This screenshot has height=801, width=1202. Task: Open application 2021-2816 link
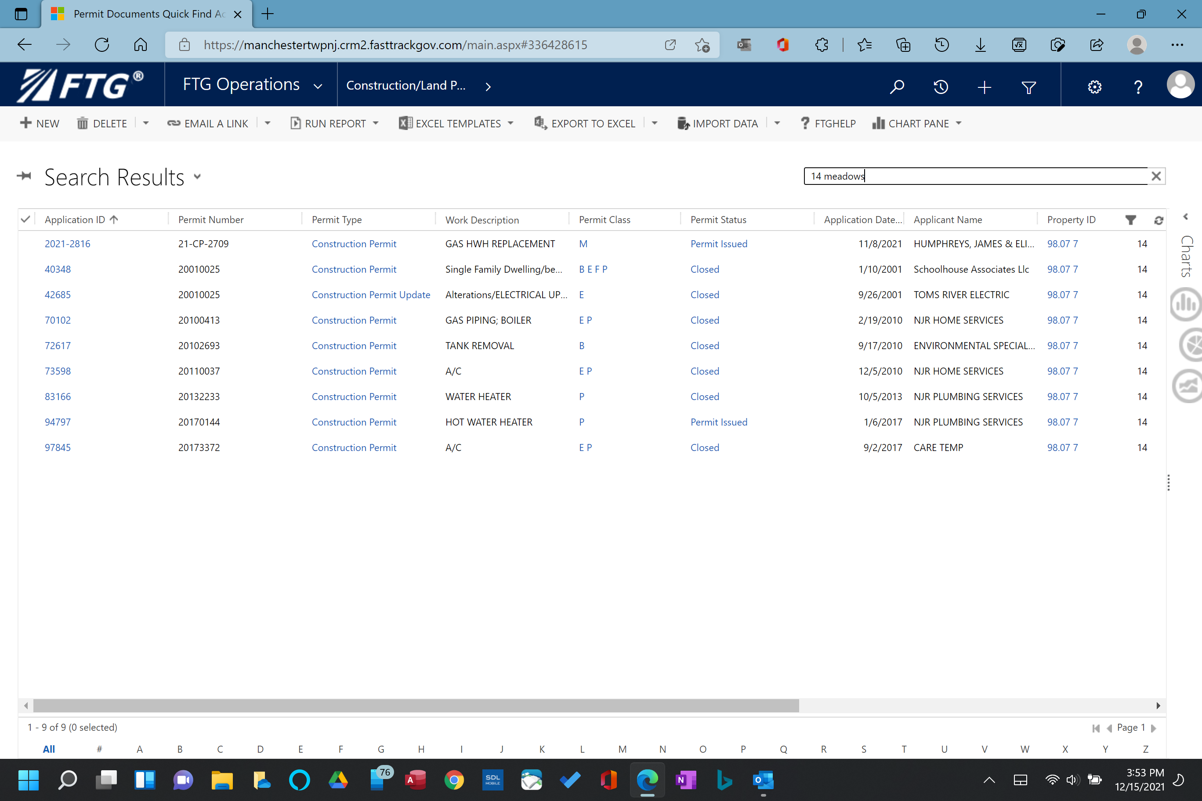click(x=68, y=244)
